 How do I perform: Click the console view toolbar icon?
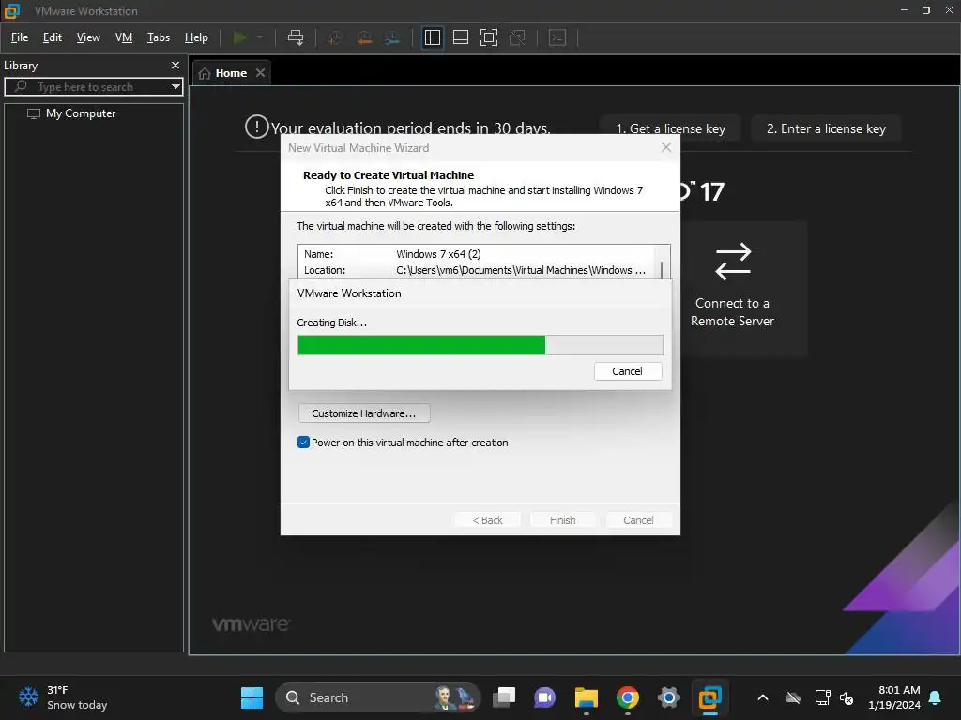tap(557, 37)
